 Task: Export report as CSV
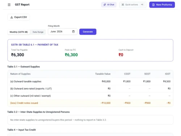[x=18, y=17]
